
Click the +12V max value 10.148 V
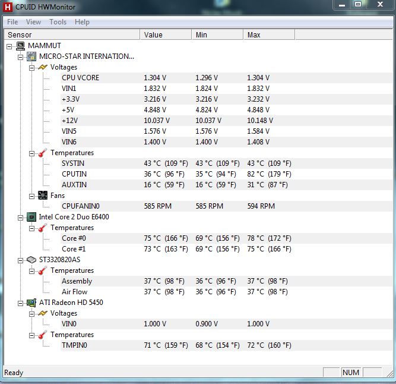point(260,121)
